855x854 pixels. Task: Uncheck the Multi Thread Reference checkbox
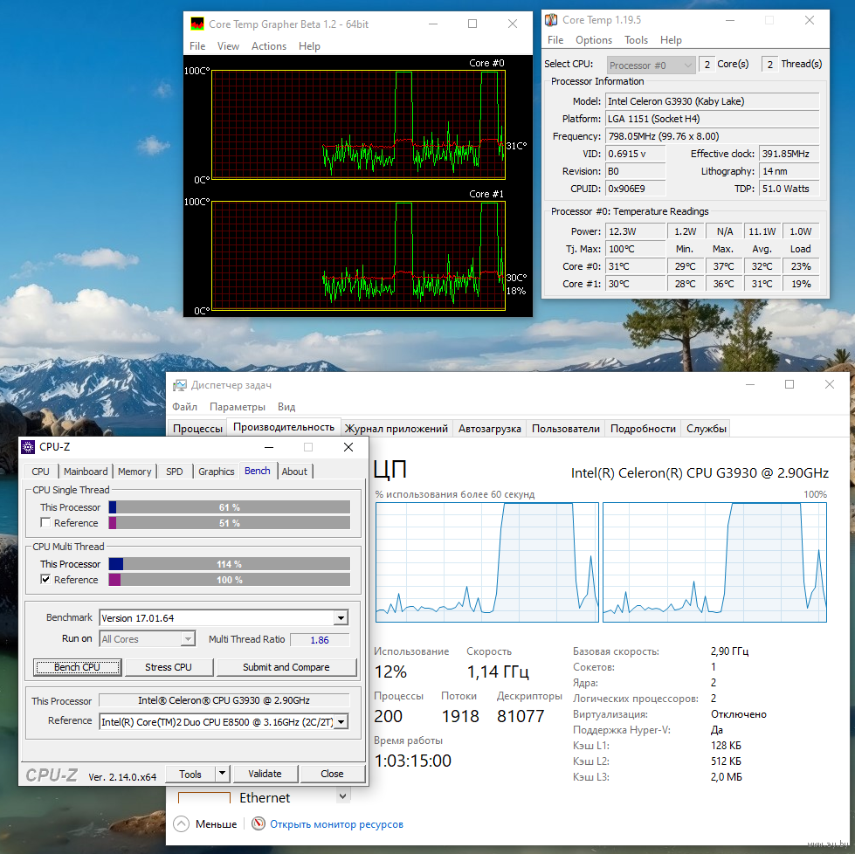[45, 580]
